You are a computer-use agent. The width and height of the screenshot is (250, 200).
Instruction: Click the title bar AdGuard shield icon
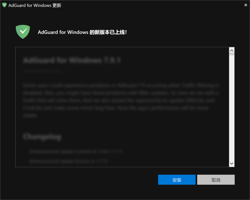point(4,5)
